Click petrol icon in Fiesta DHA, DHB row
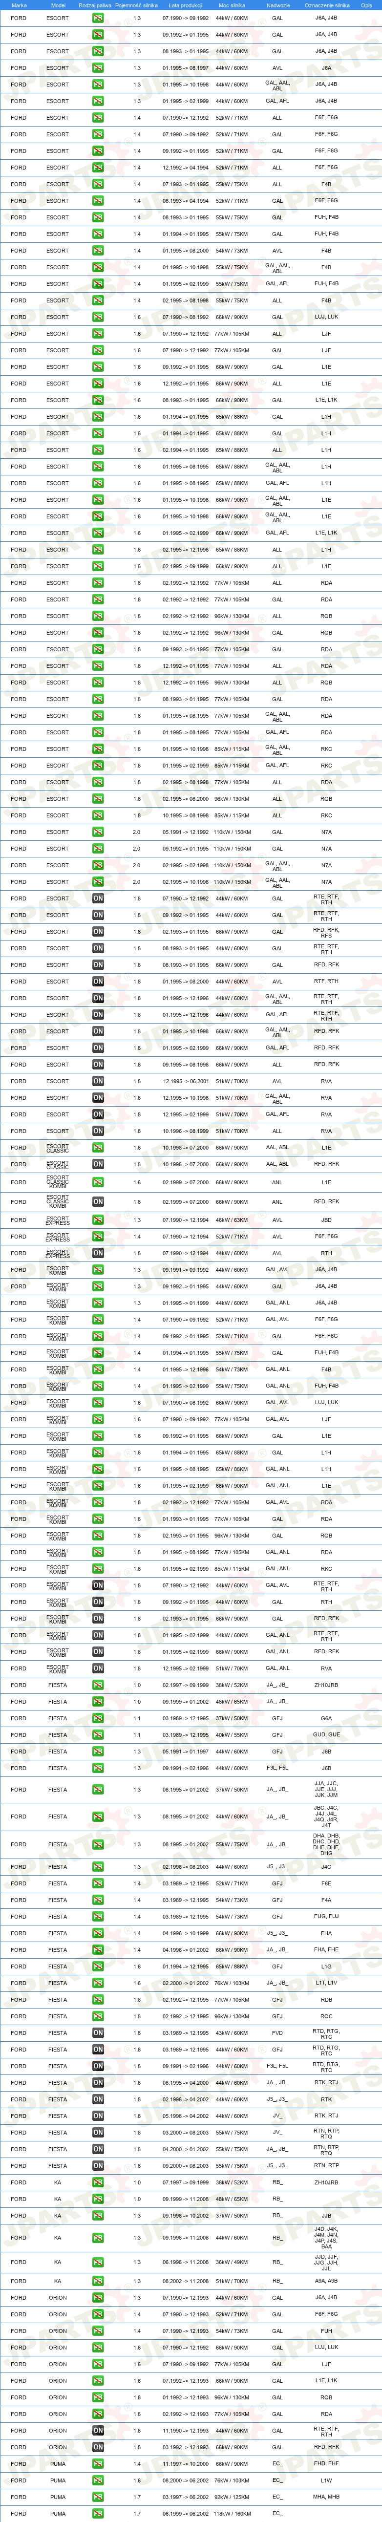The image size is (382, 2522). [x=98, y=1844]
